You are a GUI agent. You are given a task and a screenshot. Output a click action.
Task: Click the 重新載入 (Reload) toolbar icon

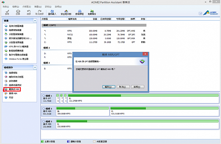click(52, 12)
